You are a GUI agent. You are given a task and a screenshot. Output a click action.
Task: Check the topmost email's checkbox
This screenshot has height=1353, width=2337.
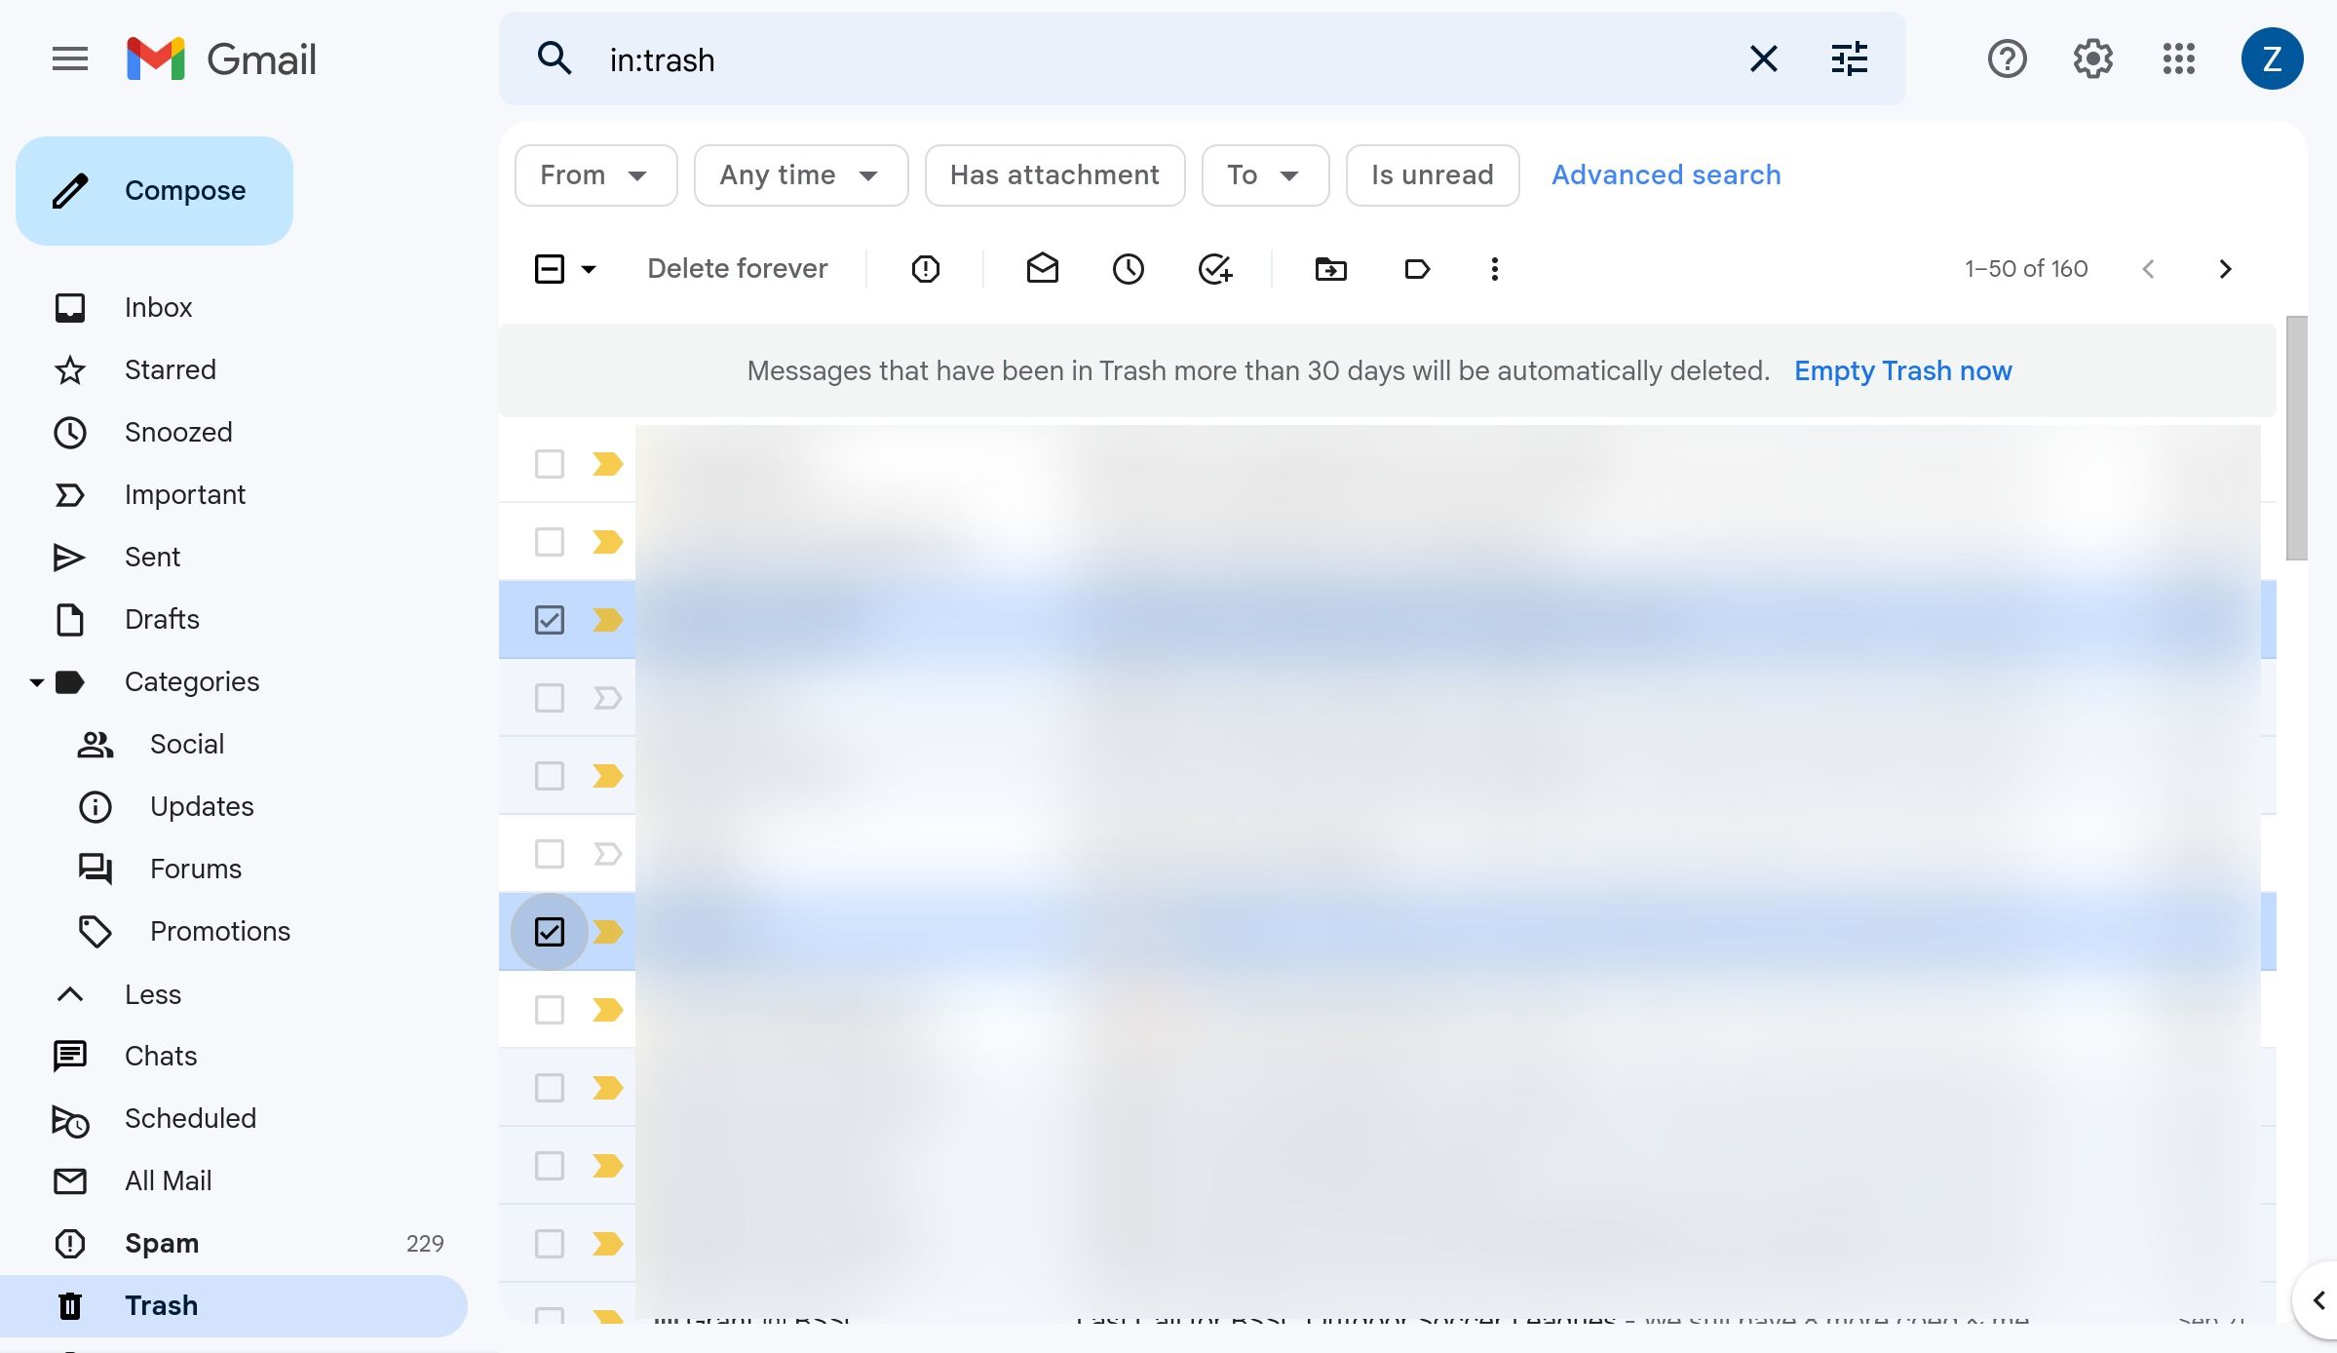(549, 464)
